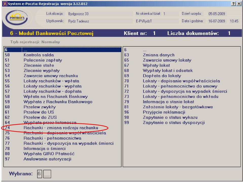This screenshot has height=182, width=243.
Task: Pick 52 Zlecenie stałe
Action: tap(62, 65)
